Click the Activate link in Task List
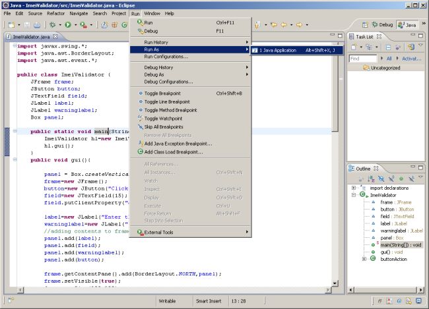The width and height of the screenshot is (429, 309). pyautogui.click(x=411, y=59)
